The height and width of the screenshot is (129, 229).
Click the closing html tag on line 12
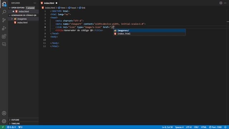(x=55, y=46)
